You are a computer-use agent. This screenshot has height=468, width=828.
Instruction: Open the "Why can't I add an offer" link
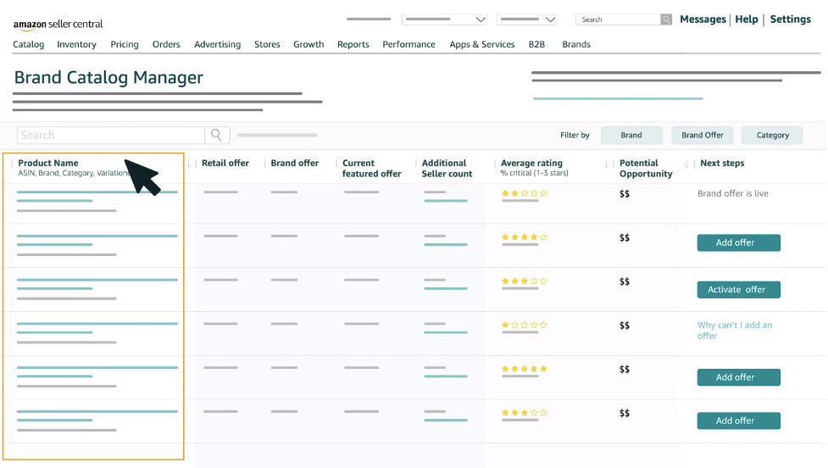pos(734,331)
